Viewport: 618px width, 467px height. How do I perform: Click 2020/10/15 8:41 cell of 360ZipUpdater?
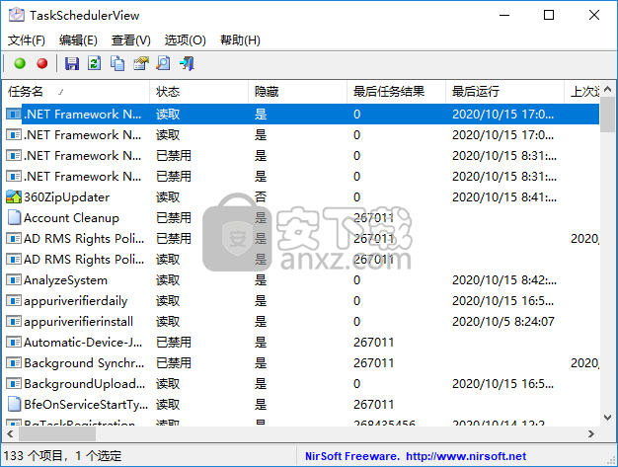click(x=504, y=196)
